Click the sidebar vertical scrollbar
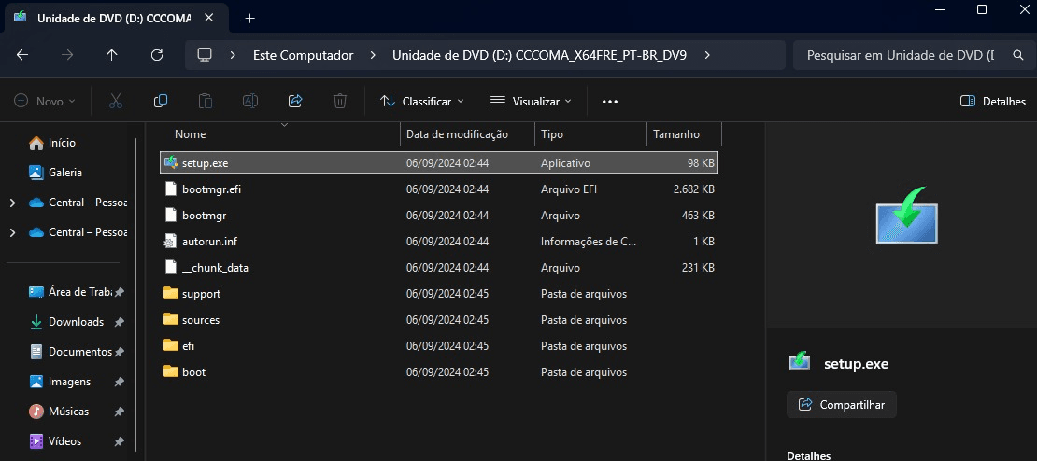 click(x=135, y=294)
